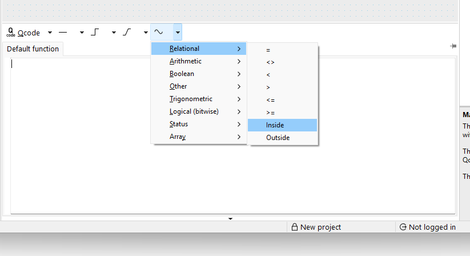Click inside the function code editor
470x256 pixels.
pos(233,136)
